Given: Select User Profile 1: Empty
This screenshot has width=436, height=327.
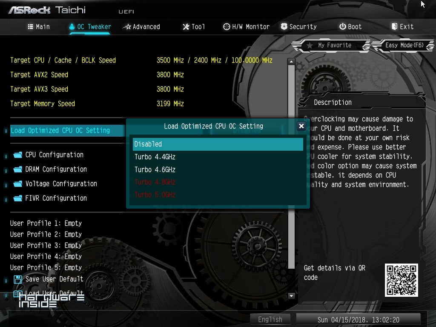Looking at the screenshot, I should 46,223.
